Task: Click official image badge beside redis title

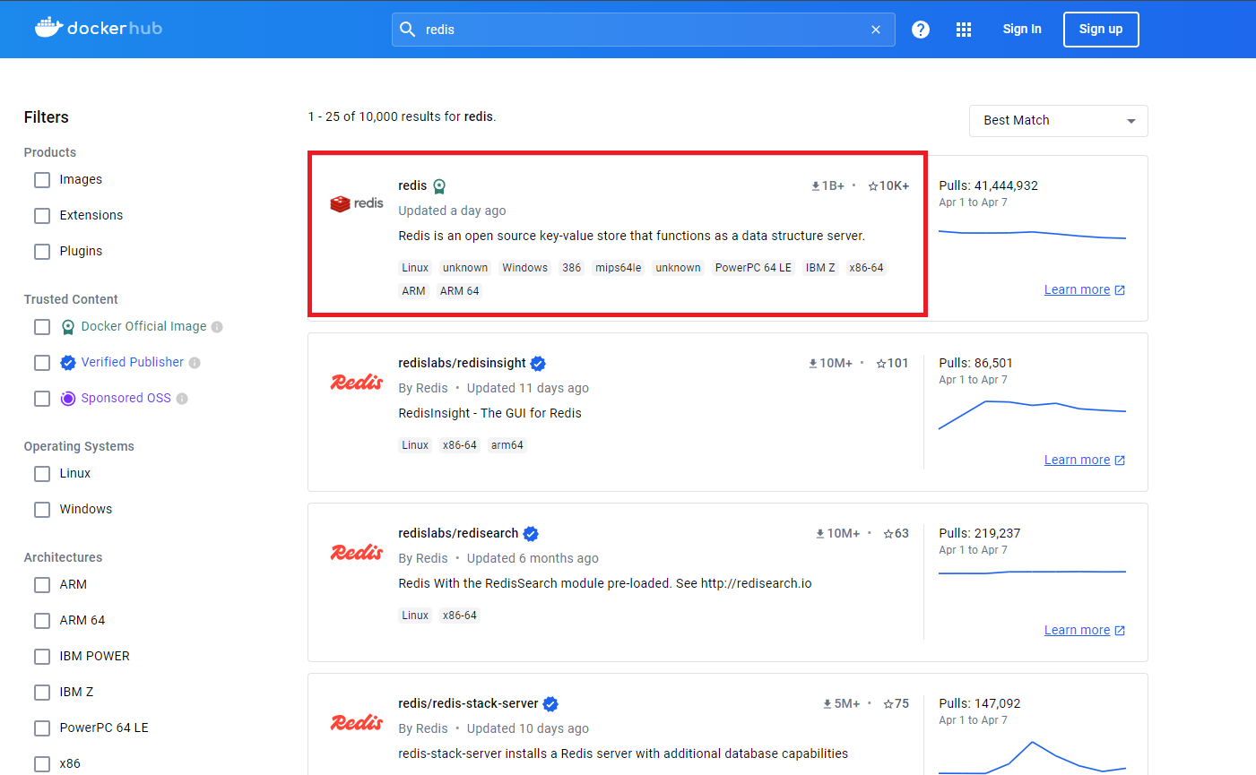Action: 439,186
